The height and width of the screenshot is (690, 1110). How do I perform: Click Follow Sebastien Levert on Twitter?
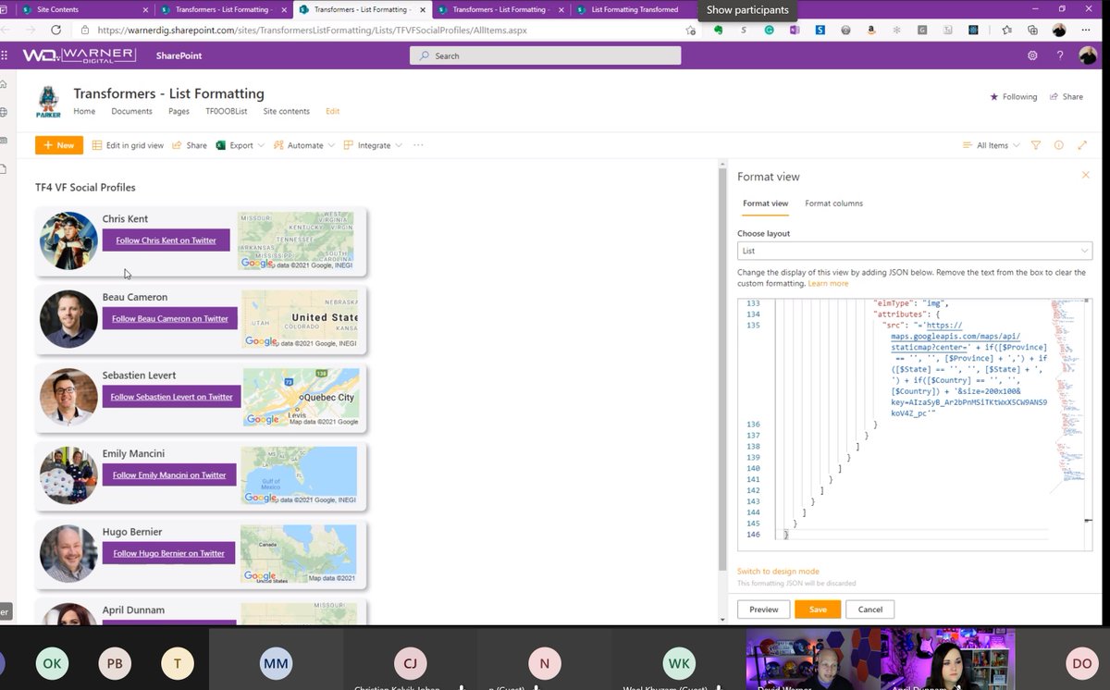point(172,397)
